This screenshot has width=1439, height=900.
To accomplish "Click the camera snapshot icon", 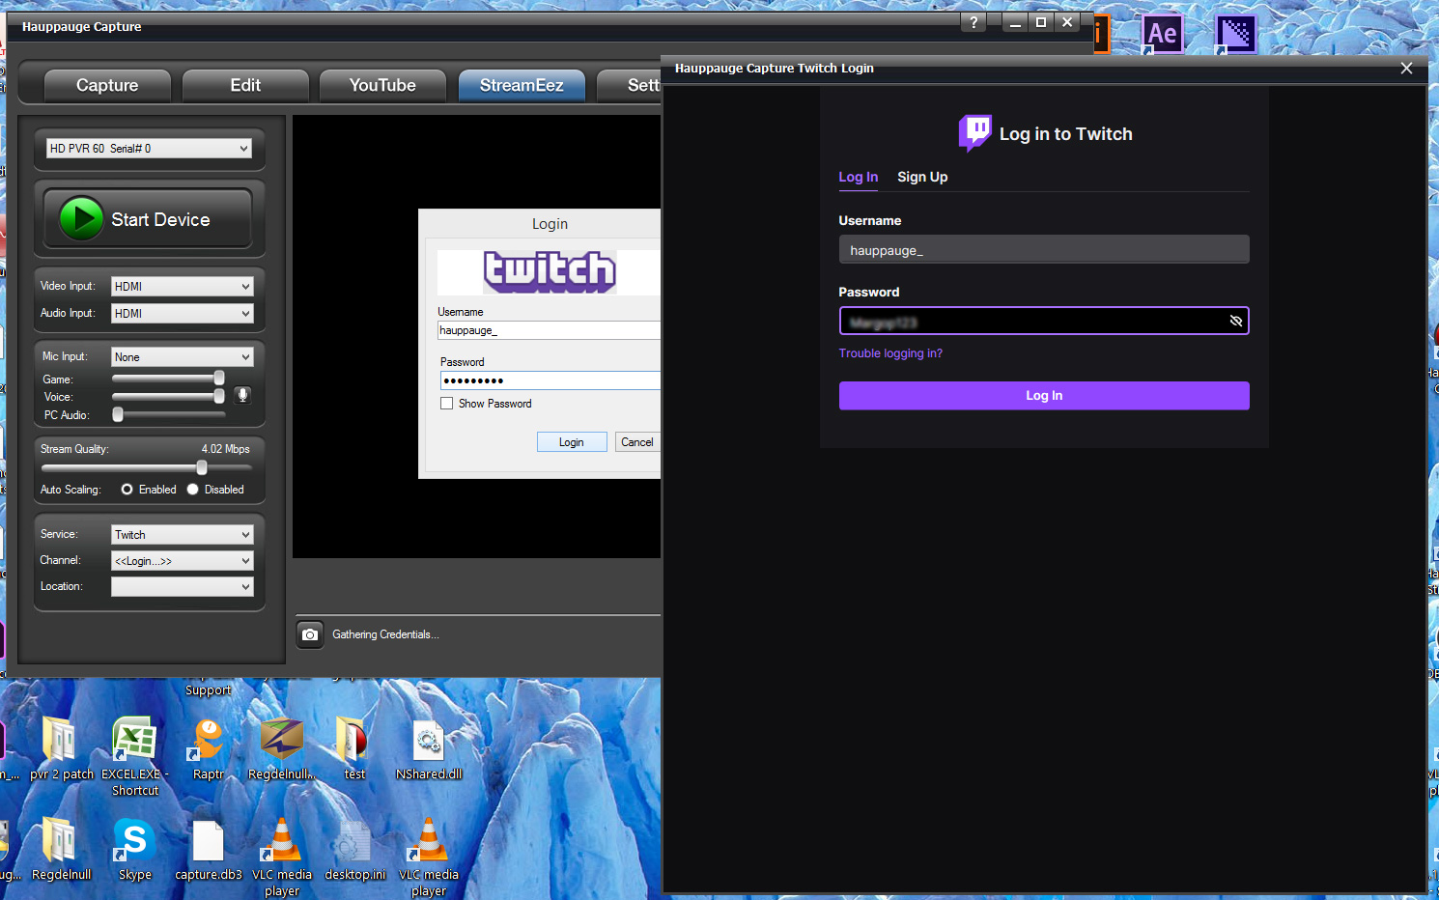I will point(310,634).
